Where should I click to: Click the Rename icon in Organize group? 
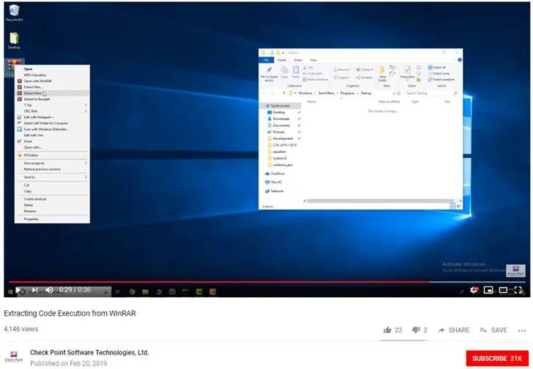coord(365,78)
